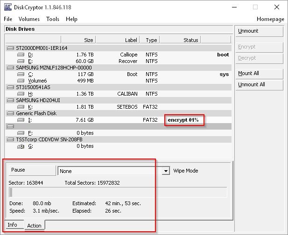
Task: Select the E: Recover volume
Action: (119, 61)
